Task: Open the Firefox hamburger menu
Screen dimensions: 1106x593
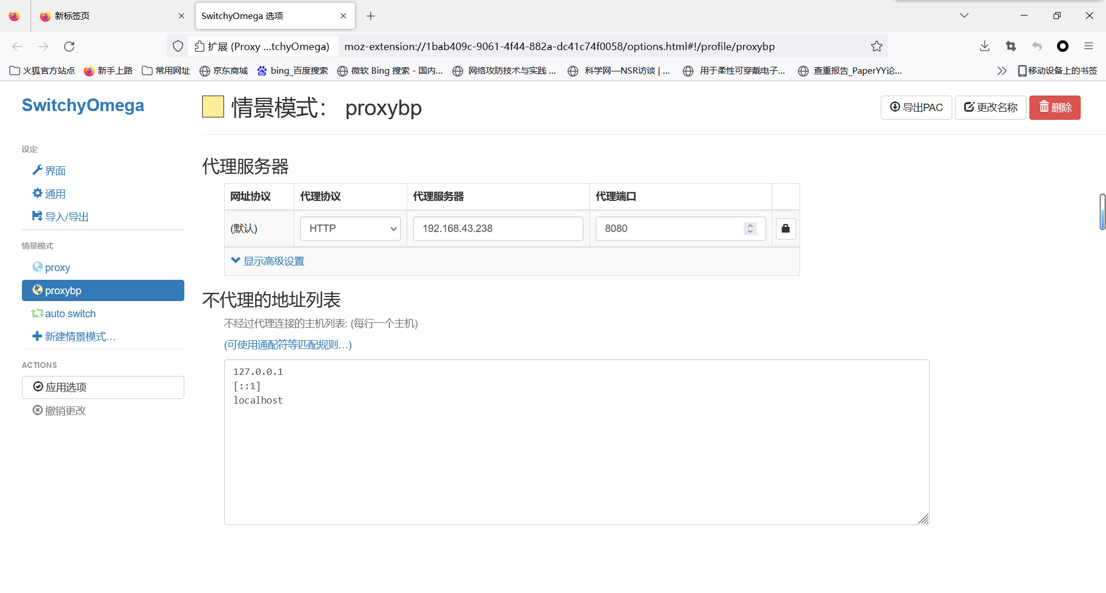Action: coord(1089,47)
